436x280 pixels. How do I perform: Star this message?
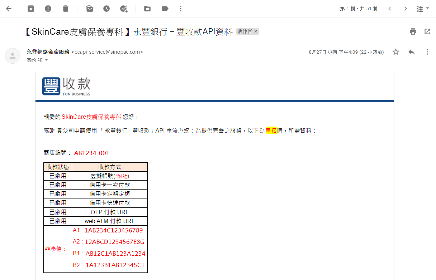pos(396,52)
